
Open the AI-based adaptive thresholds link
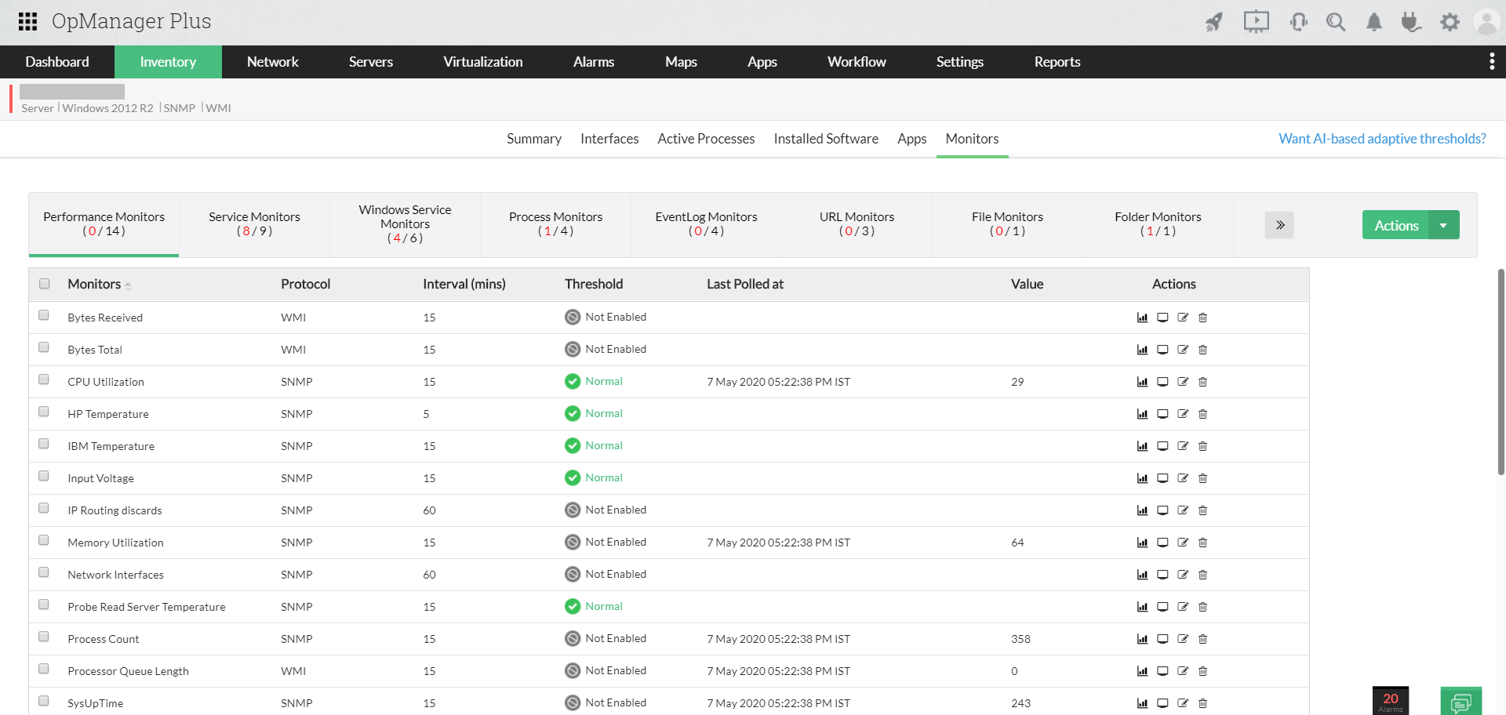pos(1381,138)
